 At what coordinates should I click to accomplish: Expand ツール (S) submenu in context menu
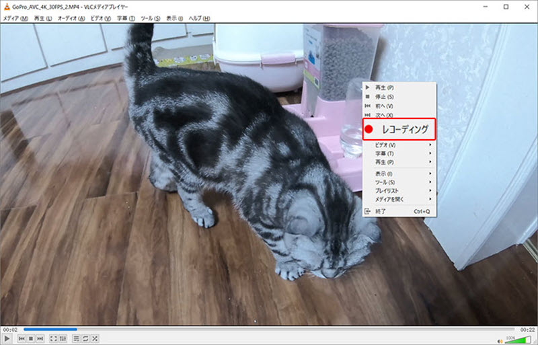click(x=399, y=182)
